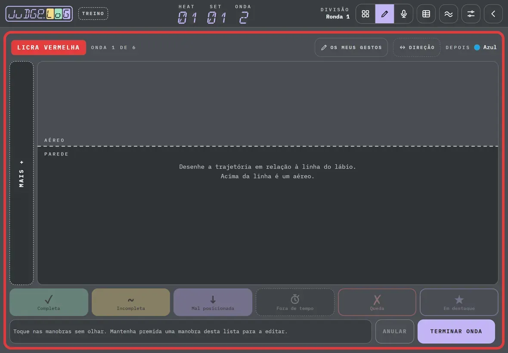Toggle the Fora de tempo flag
508x353 pixels.
tap(295, 302)
